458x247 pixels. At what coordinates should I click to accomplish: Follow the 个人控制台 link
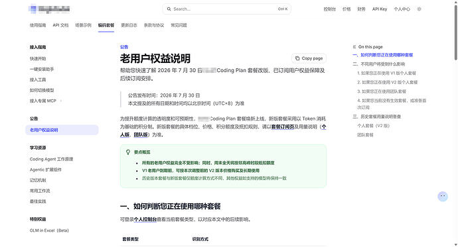145,219
